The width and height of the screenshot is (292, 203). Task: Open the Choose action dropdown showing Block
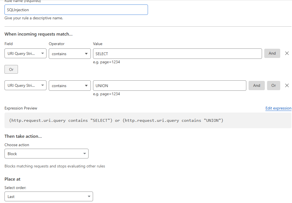click(x=47, y=153)
